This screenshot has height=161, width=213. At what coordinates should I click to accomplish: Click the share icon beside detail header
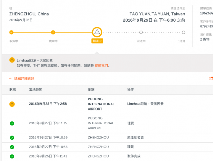tap(211, 78)
